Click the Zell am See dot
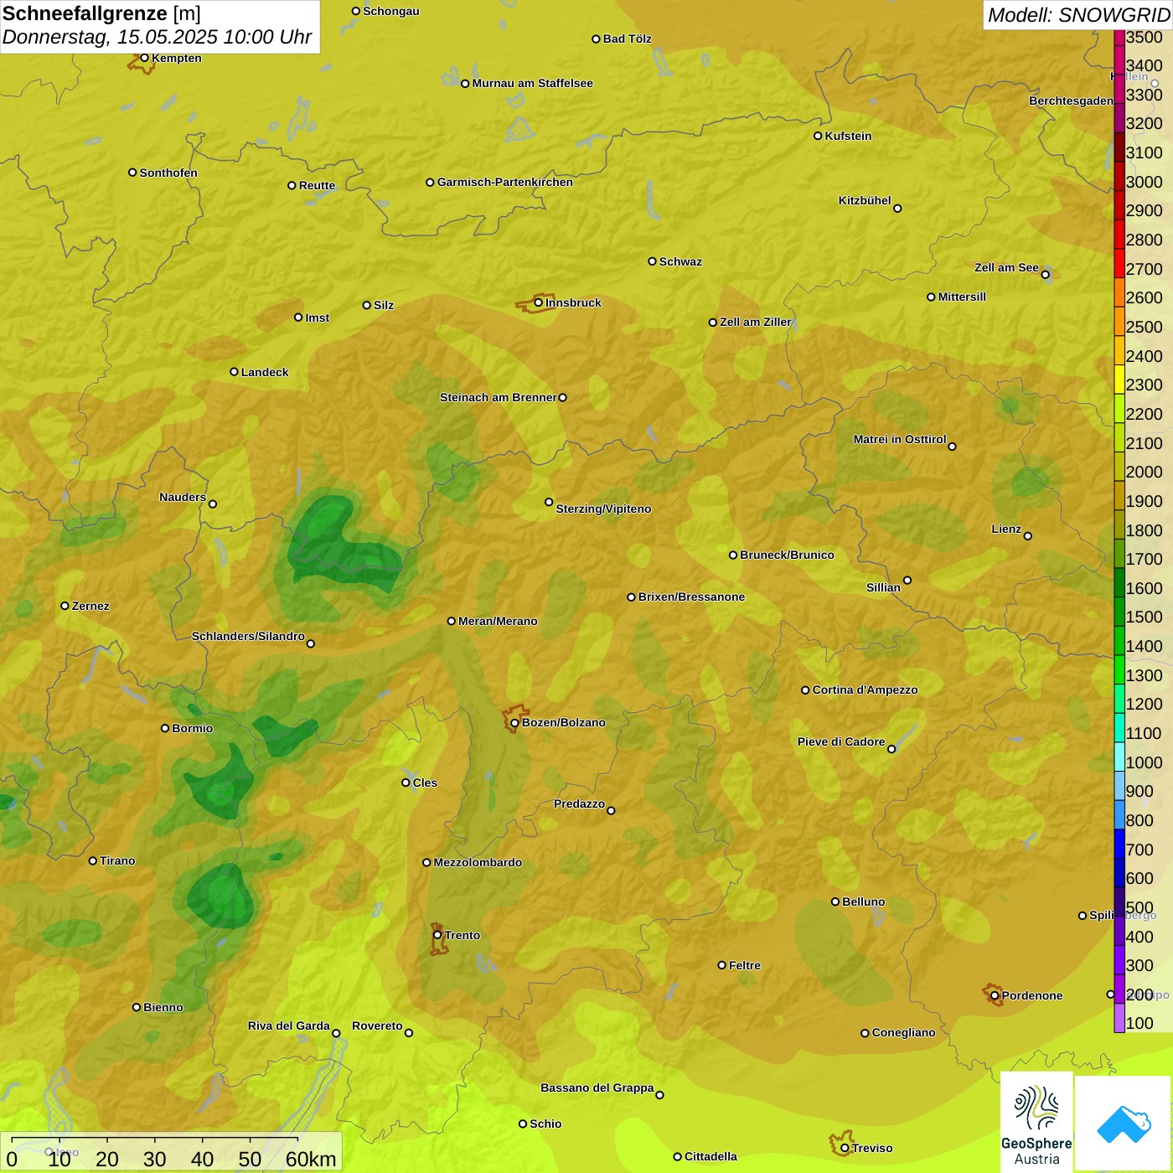Screen dimensions: 1173x1173 click(x=1045, y=274)
